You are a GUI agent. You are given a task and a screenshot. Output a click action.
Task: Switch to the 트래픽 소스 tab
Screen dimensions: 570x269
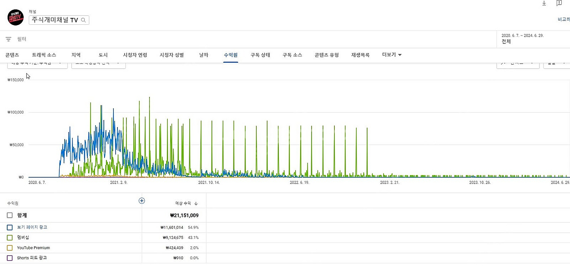[44, 55]
